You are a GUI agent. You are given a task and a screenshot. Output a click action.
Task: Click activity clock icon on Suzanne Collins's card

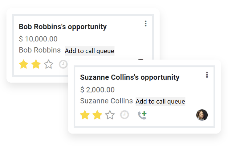pos(124,115)
